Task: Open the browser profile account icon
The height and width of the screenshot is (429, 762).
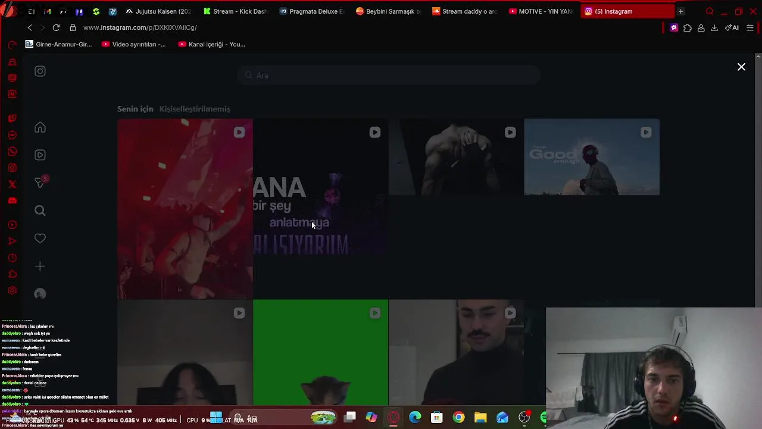Action: click(x=701, y=27)
